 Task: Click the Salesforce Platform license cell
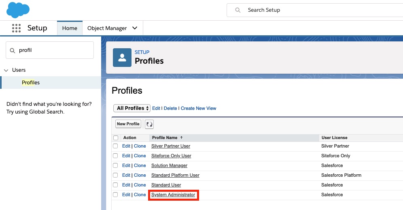pos(341,175)
